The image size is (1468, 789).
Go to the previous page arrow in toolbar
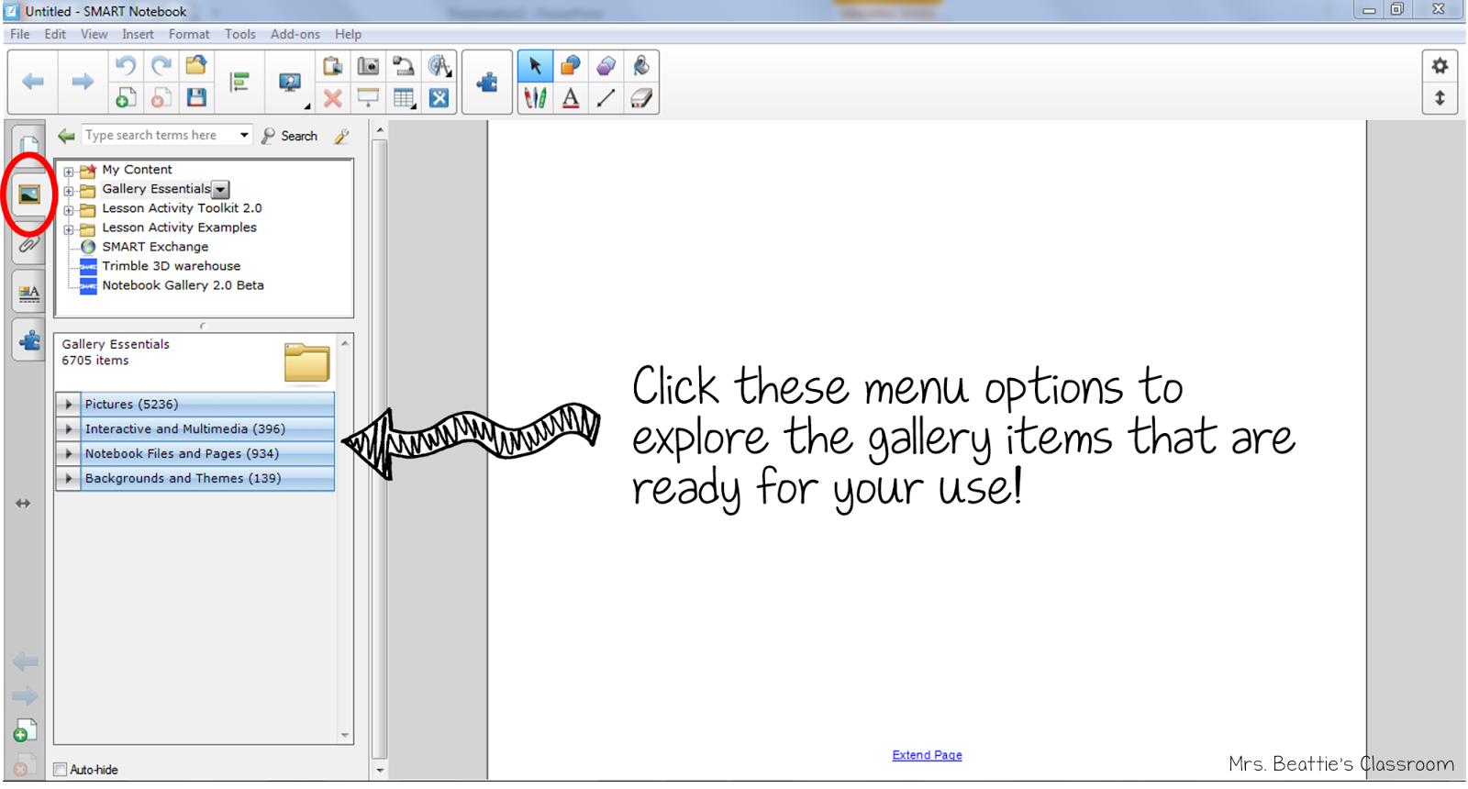coord(33,82)
